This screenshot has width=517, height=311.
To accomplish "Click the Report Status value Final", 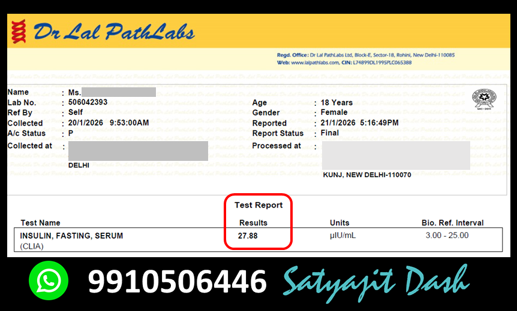I will [330, 133].
